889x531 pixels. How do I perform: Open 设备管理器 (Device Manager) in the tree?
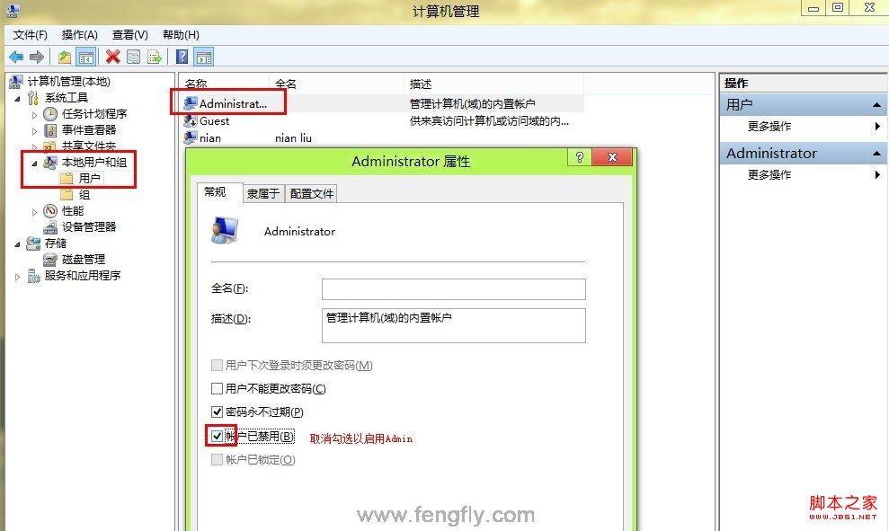88,227
